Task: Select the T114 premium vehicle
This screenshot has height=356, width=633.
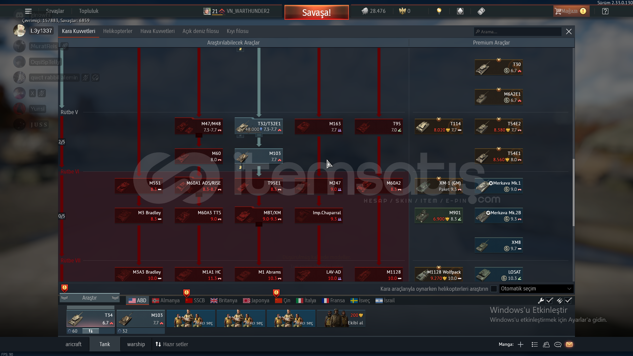Action: point(439,127)
